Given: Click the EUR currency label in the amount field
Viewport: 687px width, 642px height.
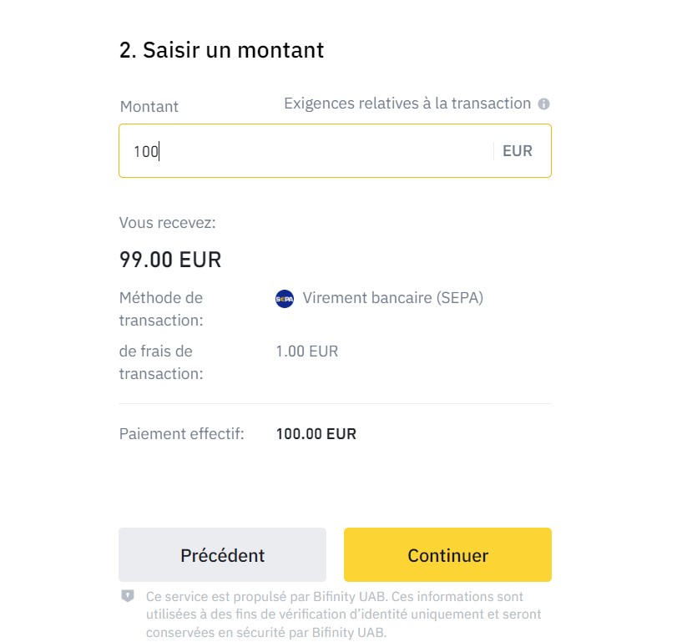Looking at the screenshot, I should coord(518,151).
